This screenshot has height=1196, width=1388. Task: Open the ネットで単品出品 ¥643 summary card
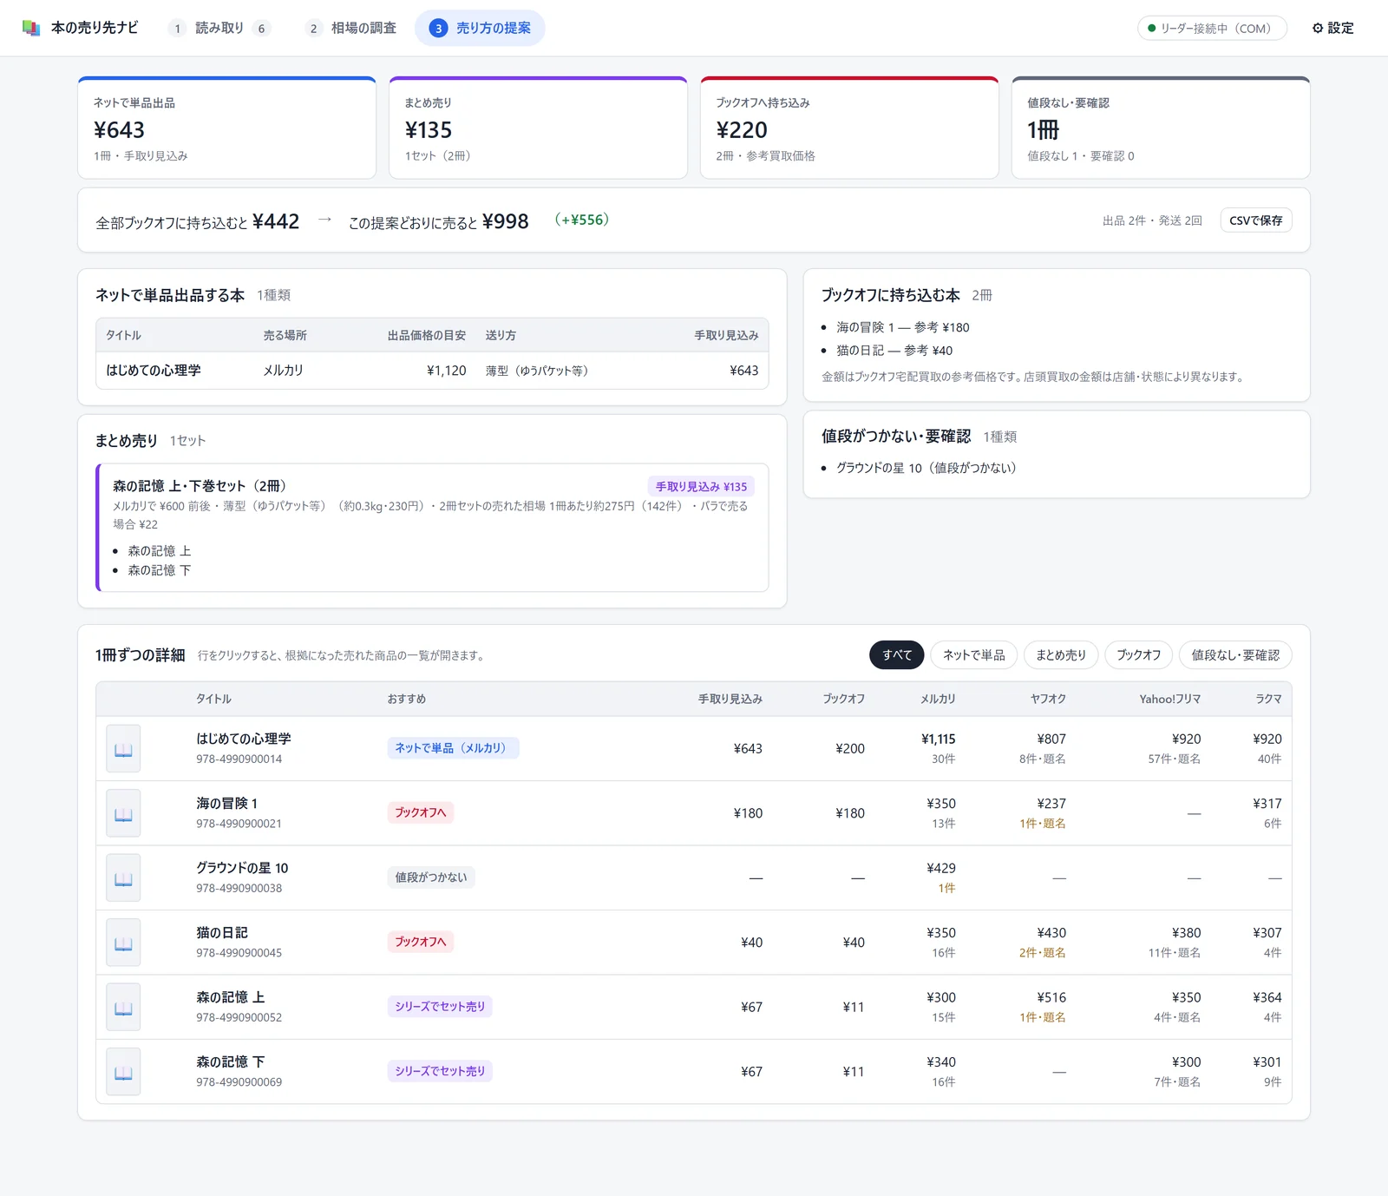227,128
